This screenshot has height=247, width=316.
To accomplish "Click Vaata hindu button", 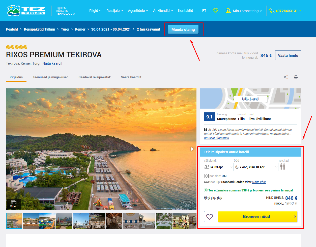I will [288, 55].
